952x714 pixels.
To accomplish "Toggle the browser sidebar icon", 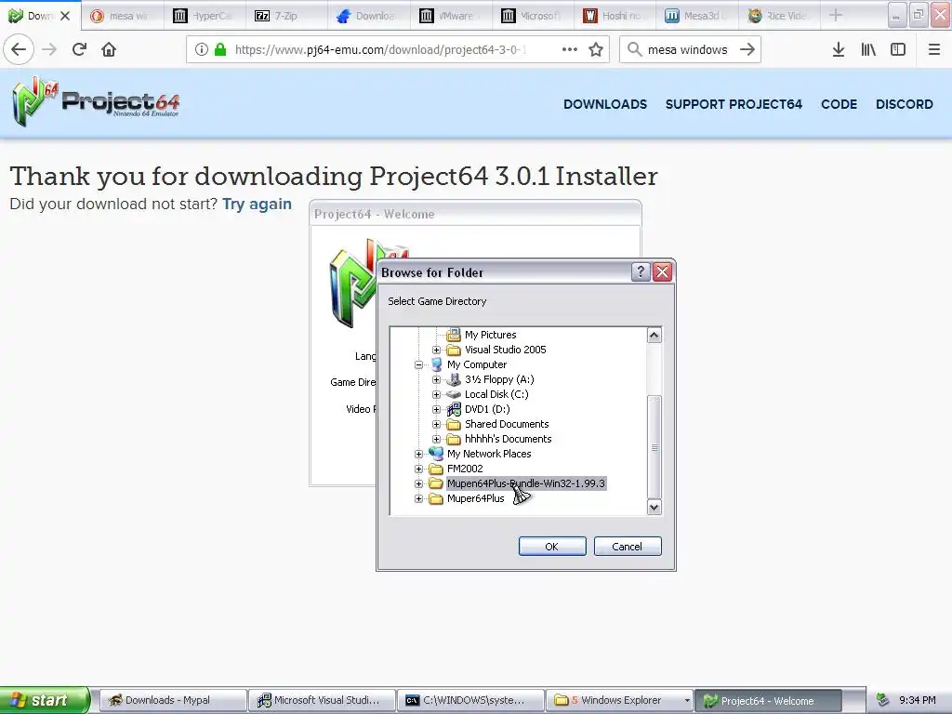I will point(898,49).
